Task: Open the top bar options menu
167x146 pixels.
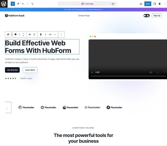Action: click(x=165, y=4)
